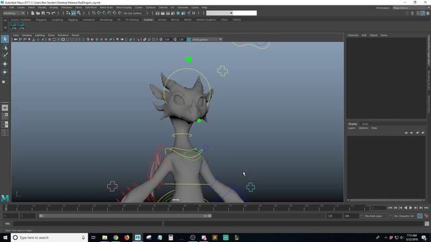Open viewport sRGB gamma dropdown

pos(207,40)
